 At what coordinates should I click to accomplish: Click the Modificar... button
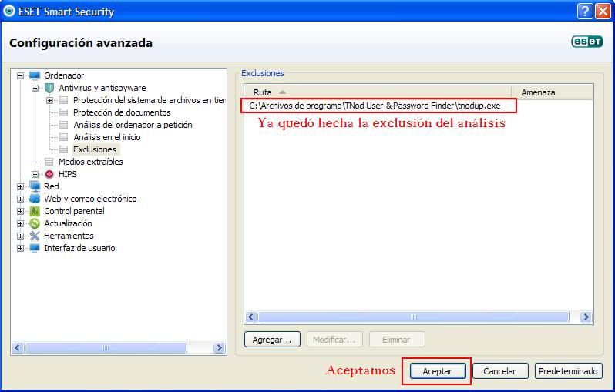(334, 340)
